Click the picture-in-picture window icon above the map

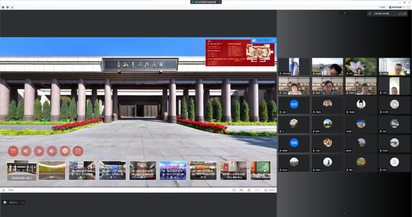point(254,41)
